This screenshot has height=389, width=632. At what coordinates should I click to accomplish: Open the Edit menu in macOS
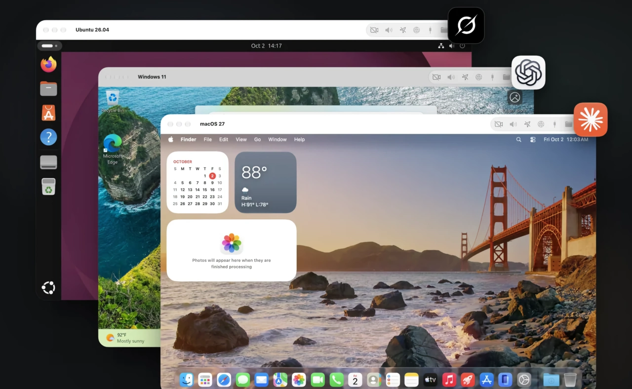point(224,140)
